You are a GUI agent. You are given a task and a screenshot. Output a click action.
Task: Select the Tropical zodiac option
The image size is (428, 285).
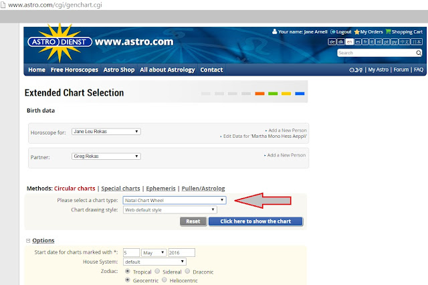point(128,272)
